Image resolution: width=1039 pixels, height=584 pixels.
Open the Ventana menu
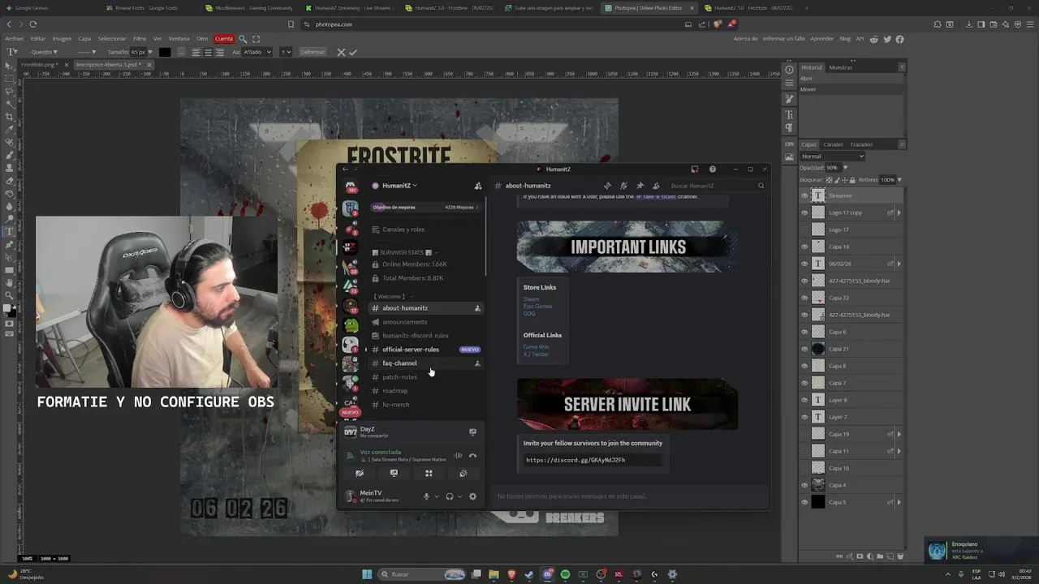(179, 38)
